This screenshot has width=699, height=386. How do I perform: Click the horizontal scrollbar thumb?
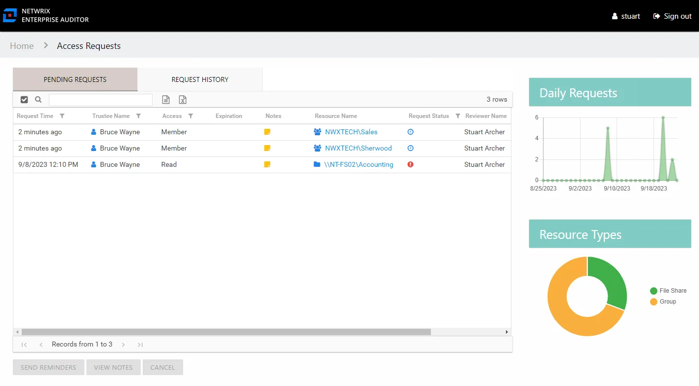click(x=226, y=332)
